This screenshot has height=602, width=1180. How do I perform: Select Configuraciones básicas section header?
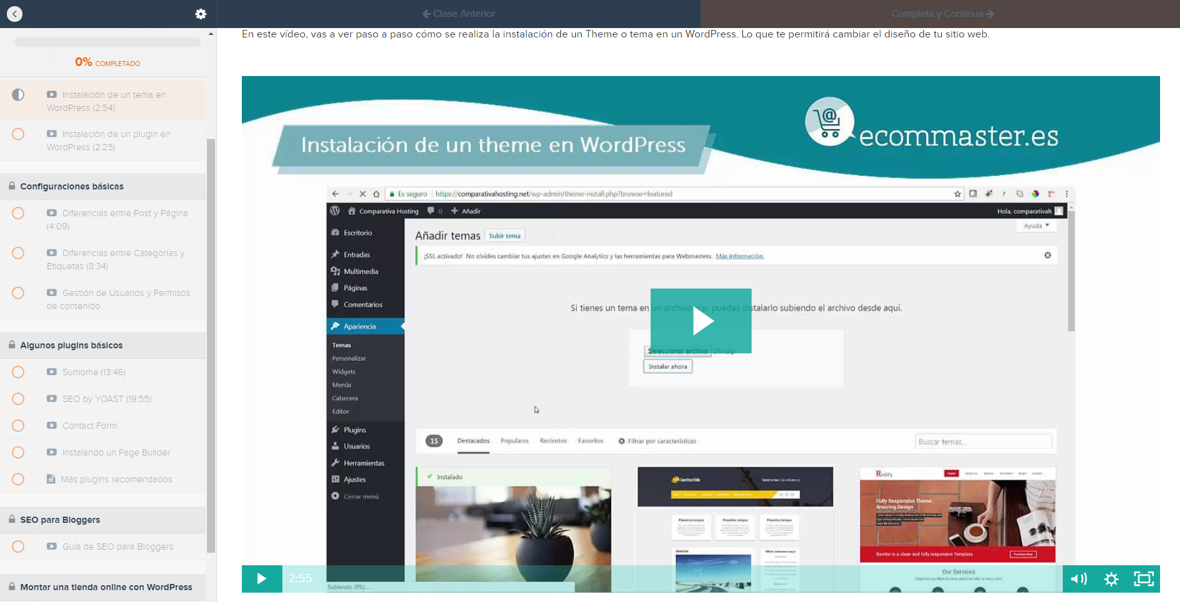click(103, 186)
